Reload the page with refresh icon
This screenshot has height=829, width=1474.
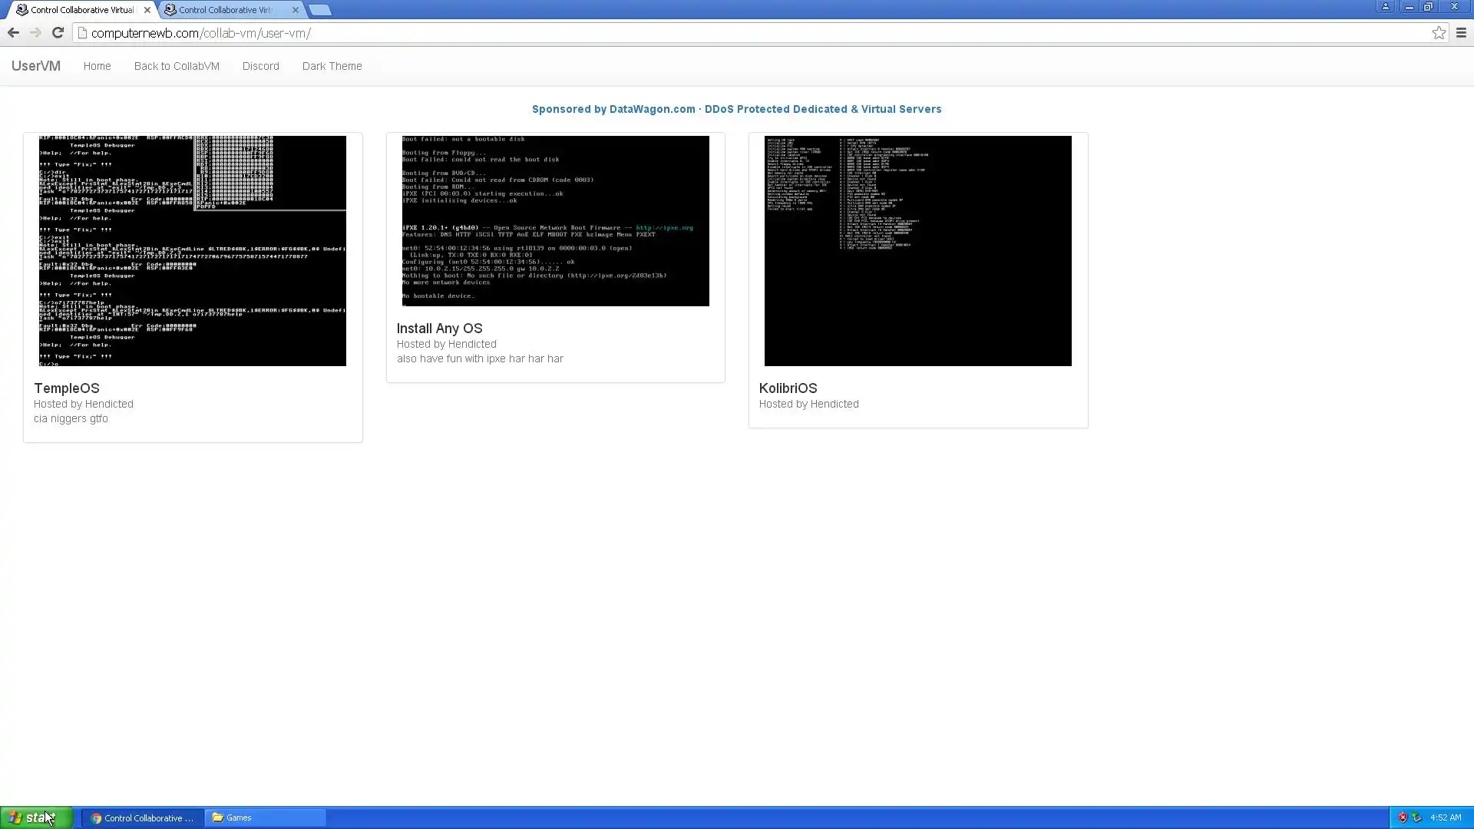click(x=58, y=32)
